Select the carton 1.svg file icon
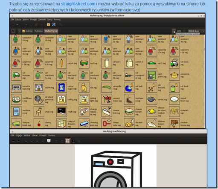This screenshot has width=218, height=189. [107, 63]
